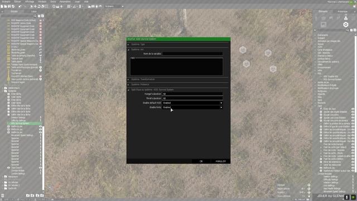The image size is (357, 201).
Task: Expand the Système: Transformation section
Action: point(128,79)
